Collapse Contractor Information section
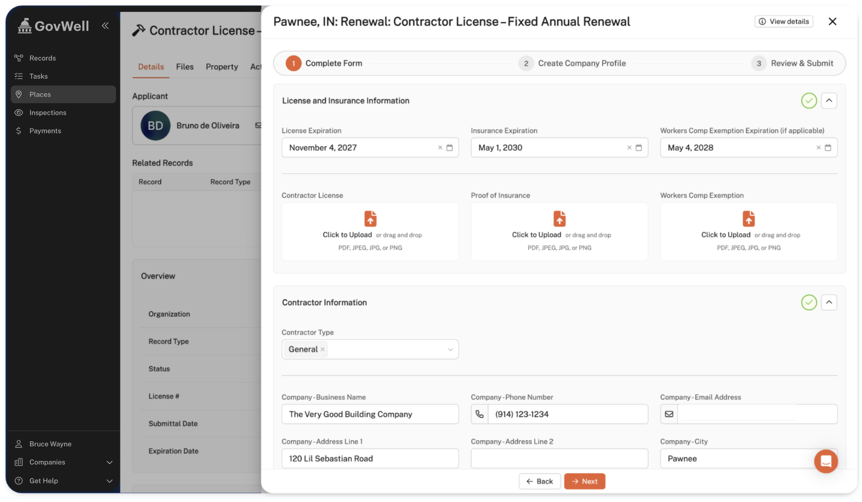 tap(829, 302)
